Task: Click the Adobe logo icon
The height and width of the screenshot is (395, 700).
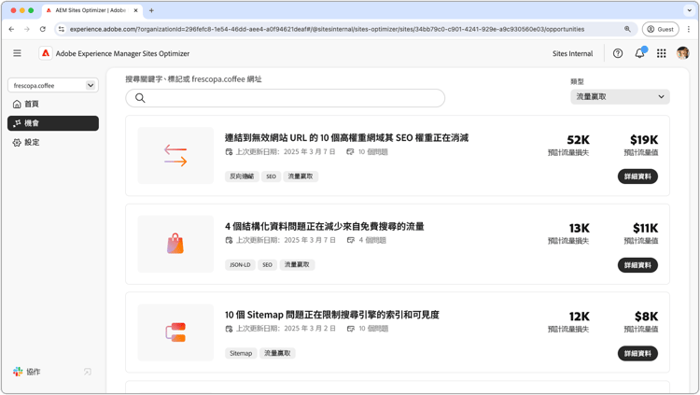Action: (x=46, y=53)
